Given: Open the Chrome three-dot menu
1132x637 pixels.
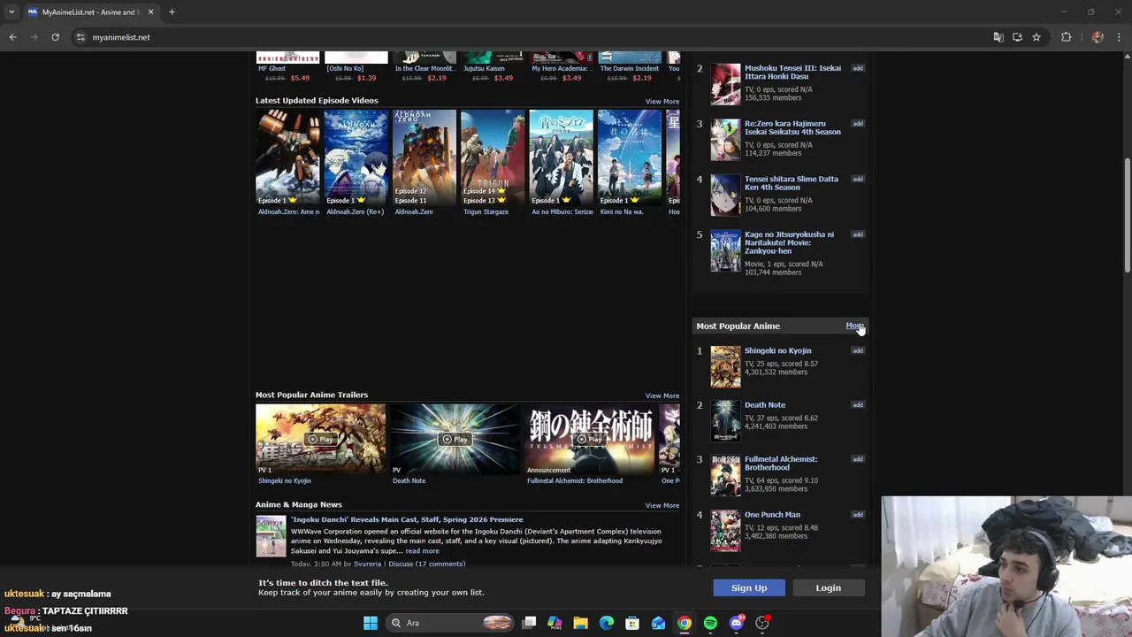Looking at the screenshot, I should click(x=1119, y=37).
